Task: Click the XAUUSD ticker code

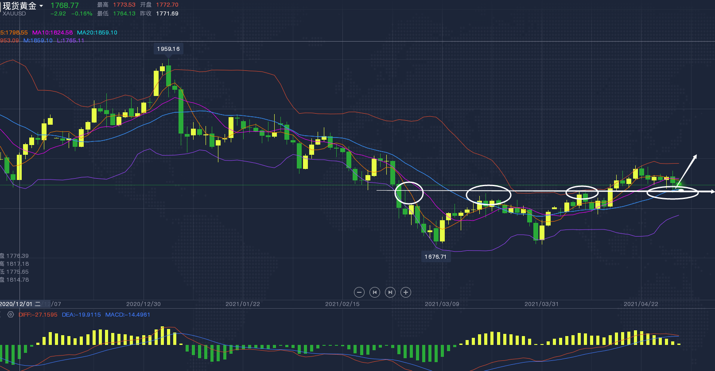Action: (x=15, y=14)
